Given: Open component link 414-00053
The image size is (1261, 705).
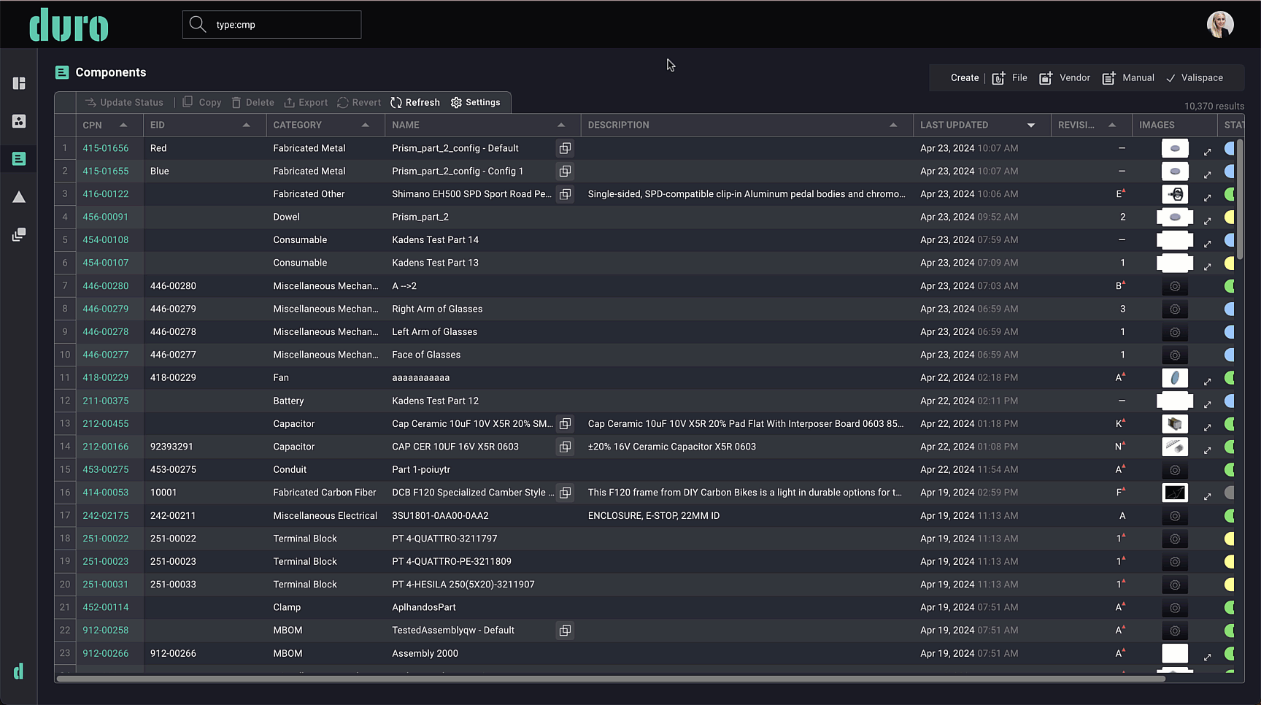Looking at the screenshot, I should 106,493.
